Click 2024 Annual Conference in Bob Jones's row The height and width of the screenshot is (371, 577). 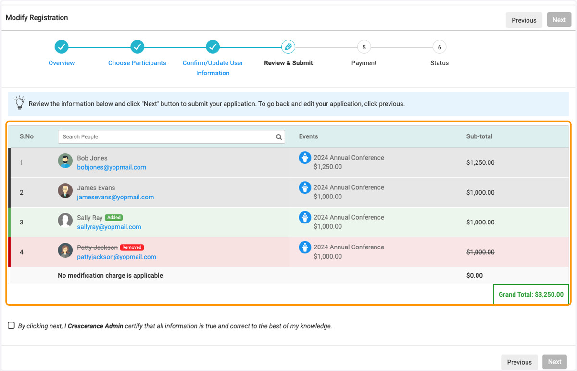pos(349,158)
